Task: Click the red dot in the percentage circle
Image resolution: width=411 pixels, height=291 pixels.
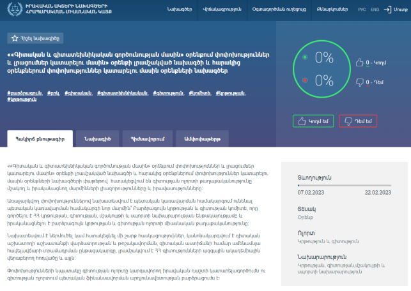Action: (305, 80)
